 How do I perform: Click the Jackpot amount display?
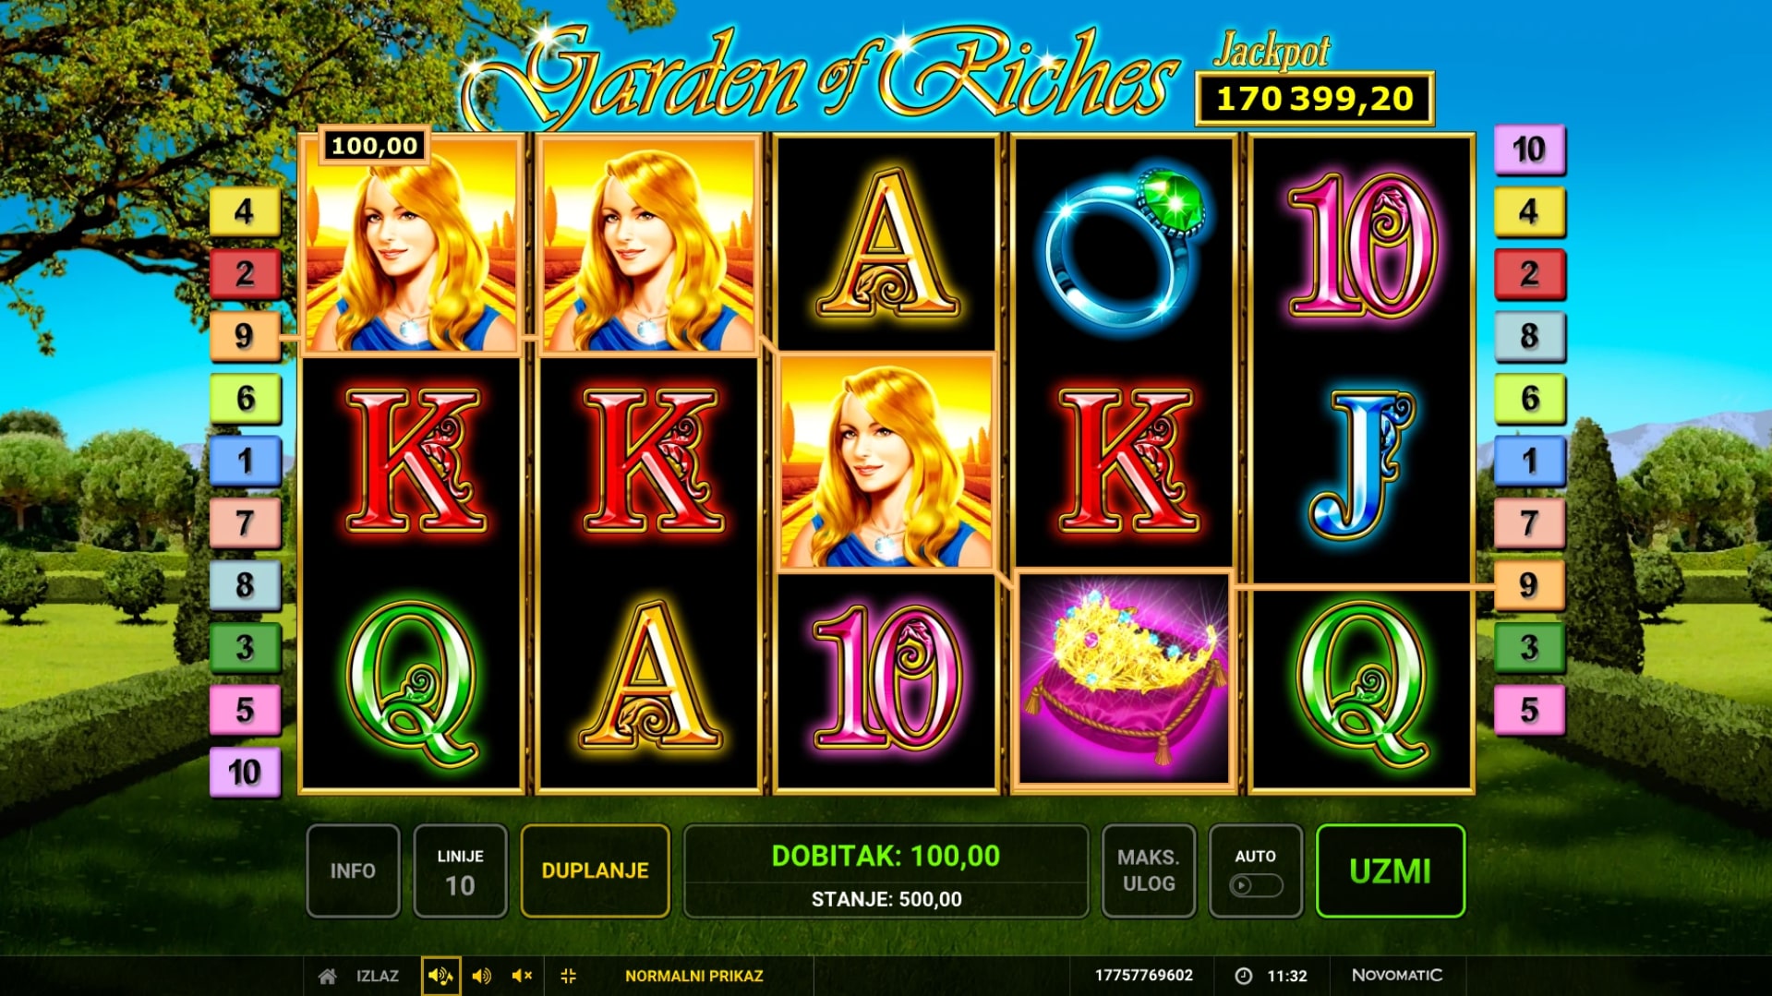[x=1315, y=98]
